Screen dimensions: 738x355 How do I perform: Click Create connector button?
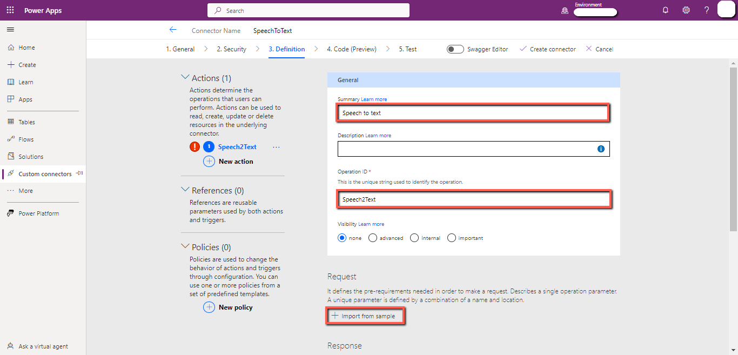point(548,49)
